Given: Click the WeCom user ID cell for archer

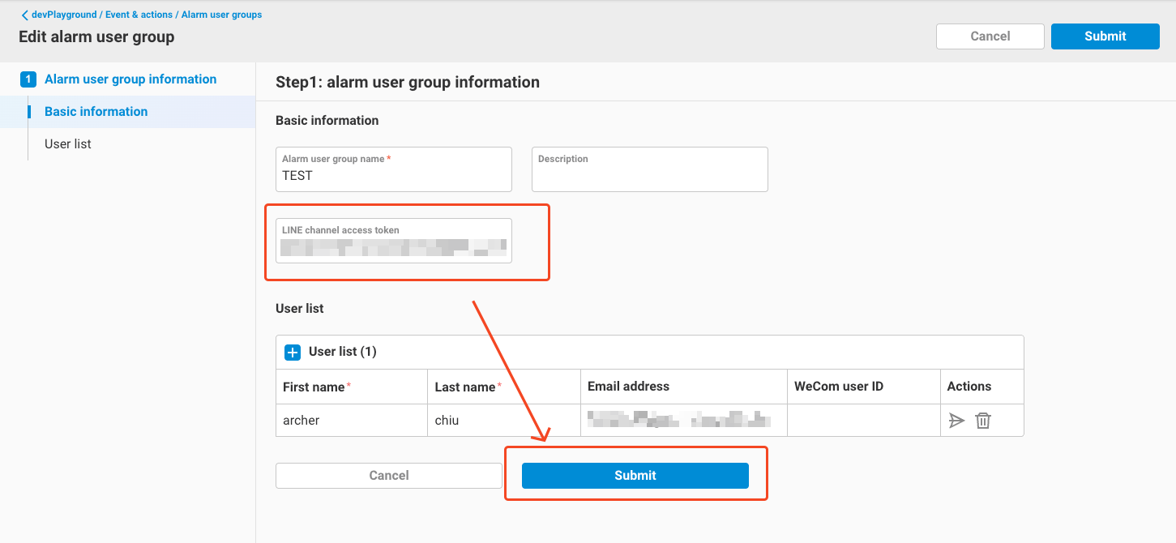Looking at the screenshot, I should tap(862, 420).
